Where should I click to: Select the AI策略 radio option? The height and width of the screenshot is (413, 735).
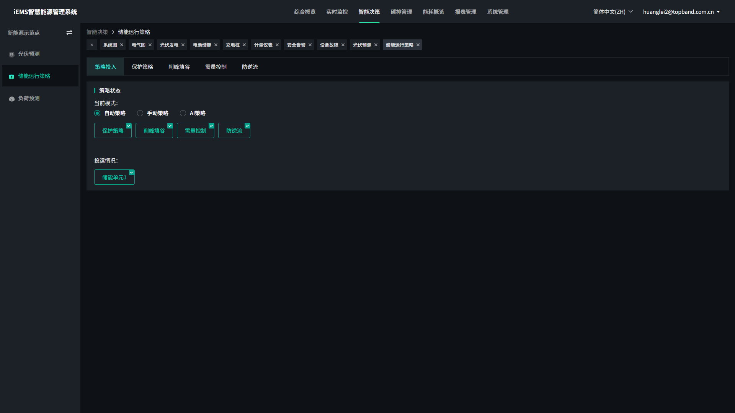pyautogui.click(x=183, y=113)
